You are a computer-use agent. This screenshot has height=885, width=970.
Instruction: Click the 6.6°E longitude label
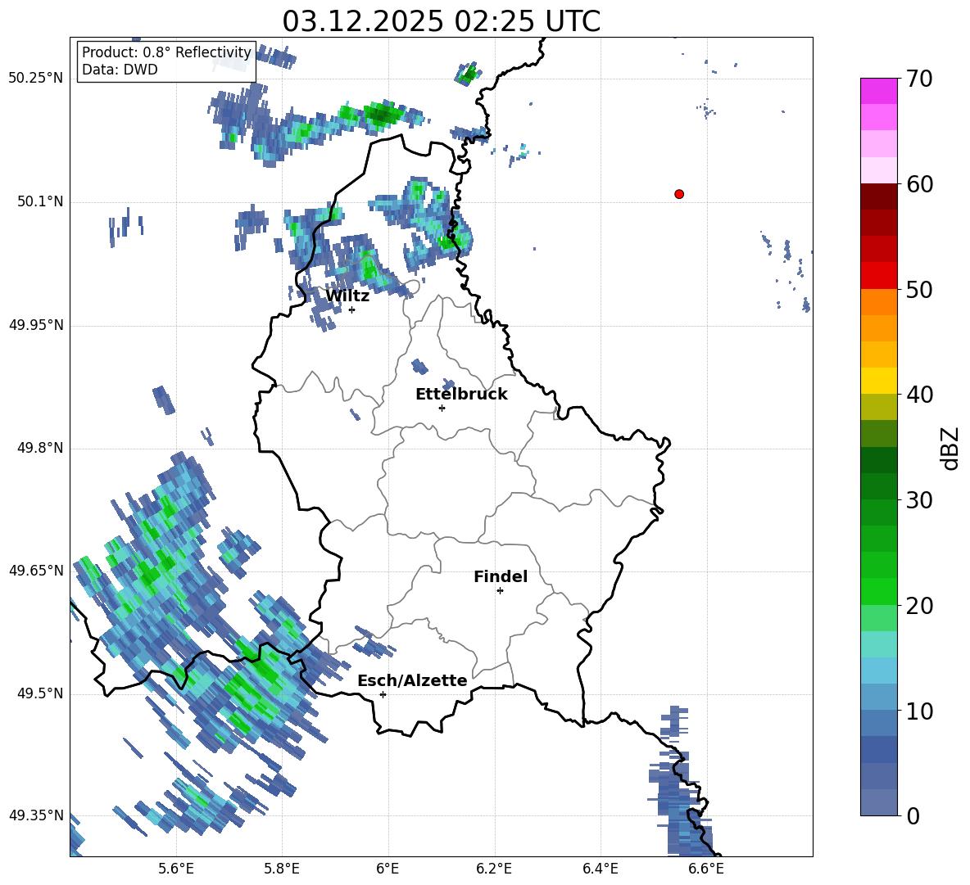pyautogui.click(x=706, y=869)
